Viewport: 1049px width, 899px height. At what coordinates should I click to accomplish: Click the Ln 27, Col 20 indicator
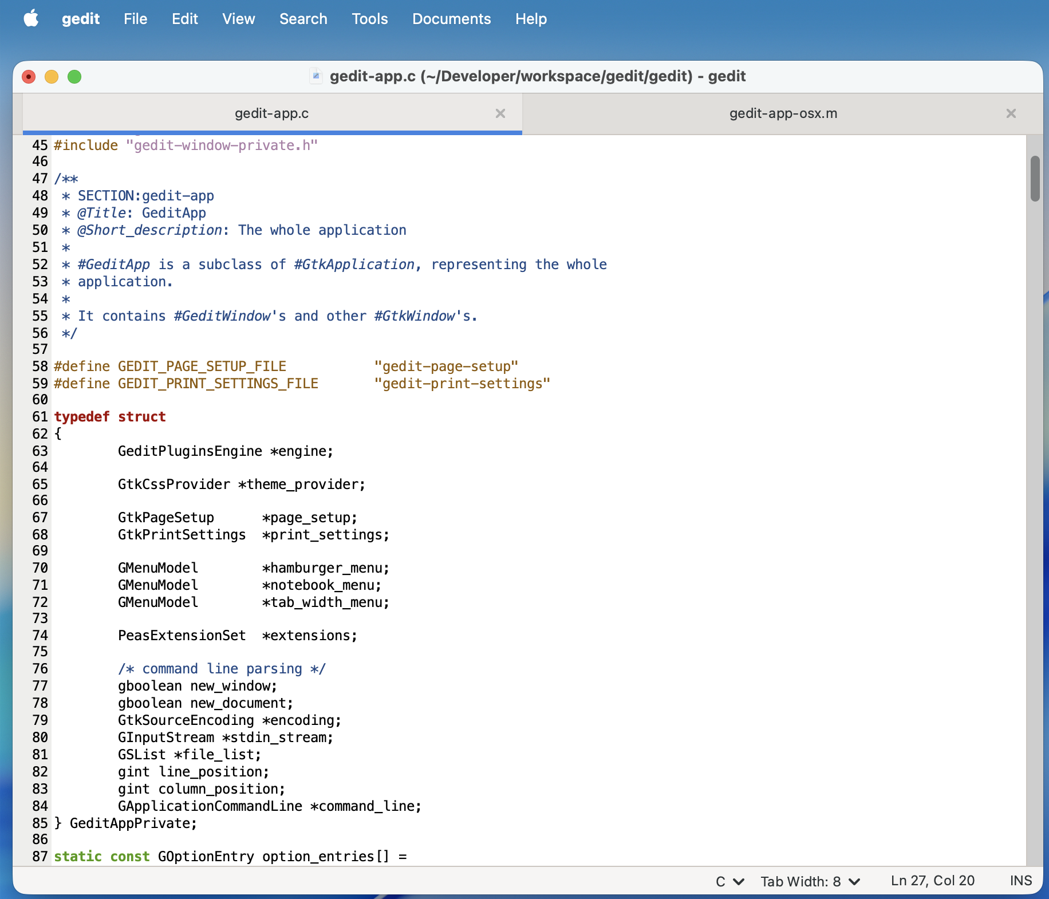tap(933, 881)
